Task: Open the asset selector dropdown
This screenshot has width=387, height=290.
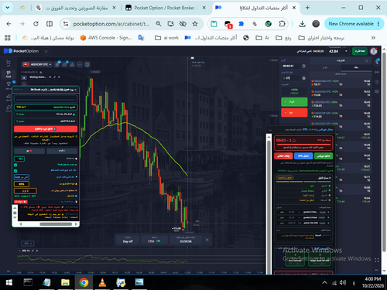Action: click(37, 64)
